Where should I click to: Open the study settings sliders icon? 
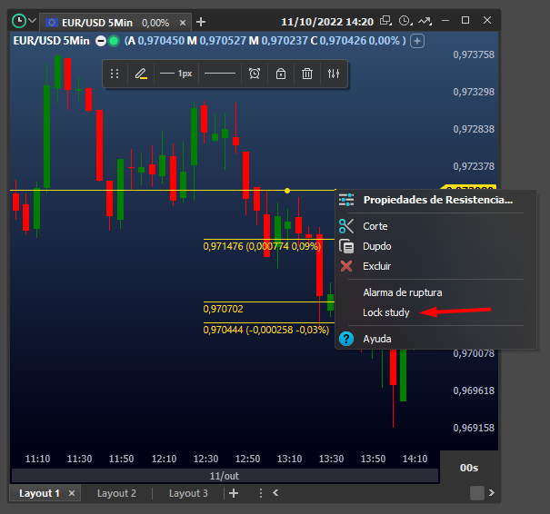coord(334,74)
